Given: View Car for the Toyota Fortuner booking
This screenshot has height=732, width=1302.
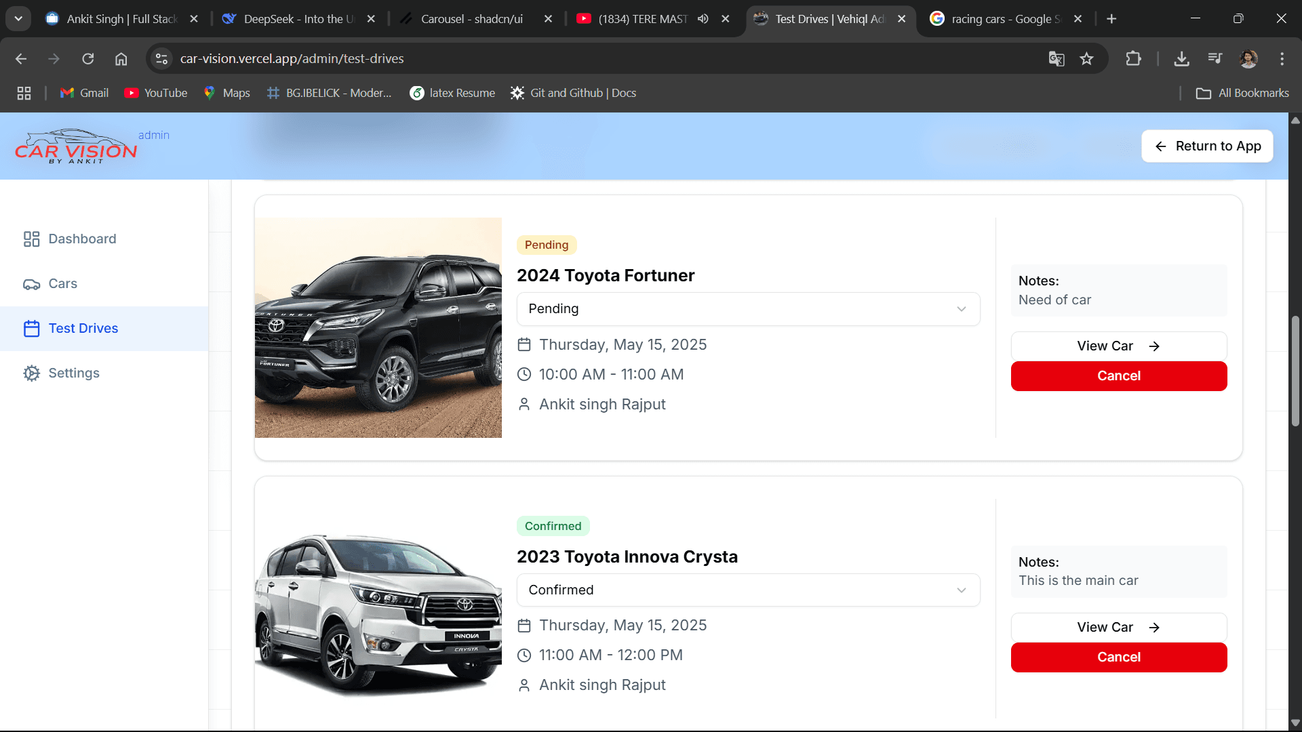Looking at the screenshot, I should [1119, 346].
